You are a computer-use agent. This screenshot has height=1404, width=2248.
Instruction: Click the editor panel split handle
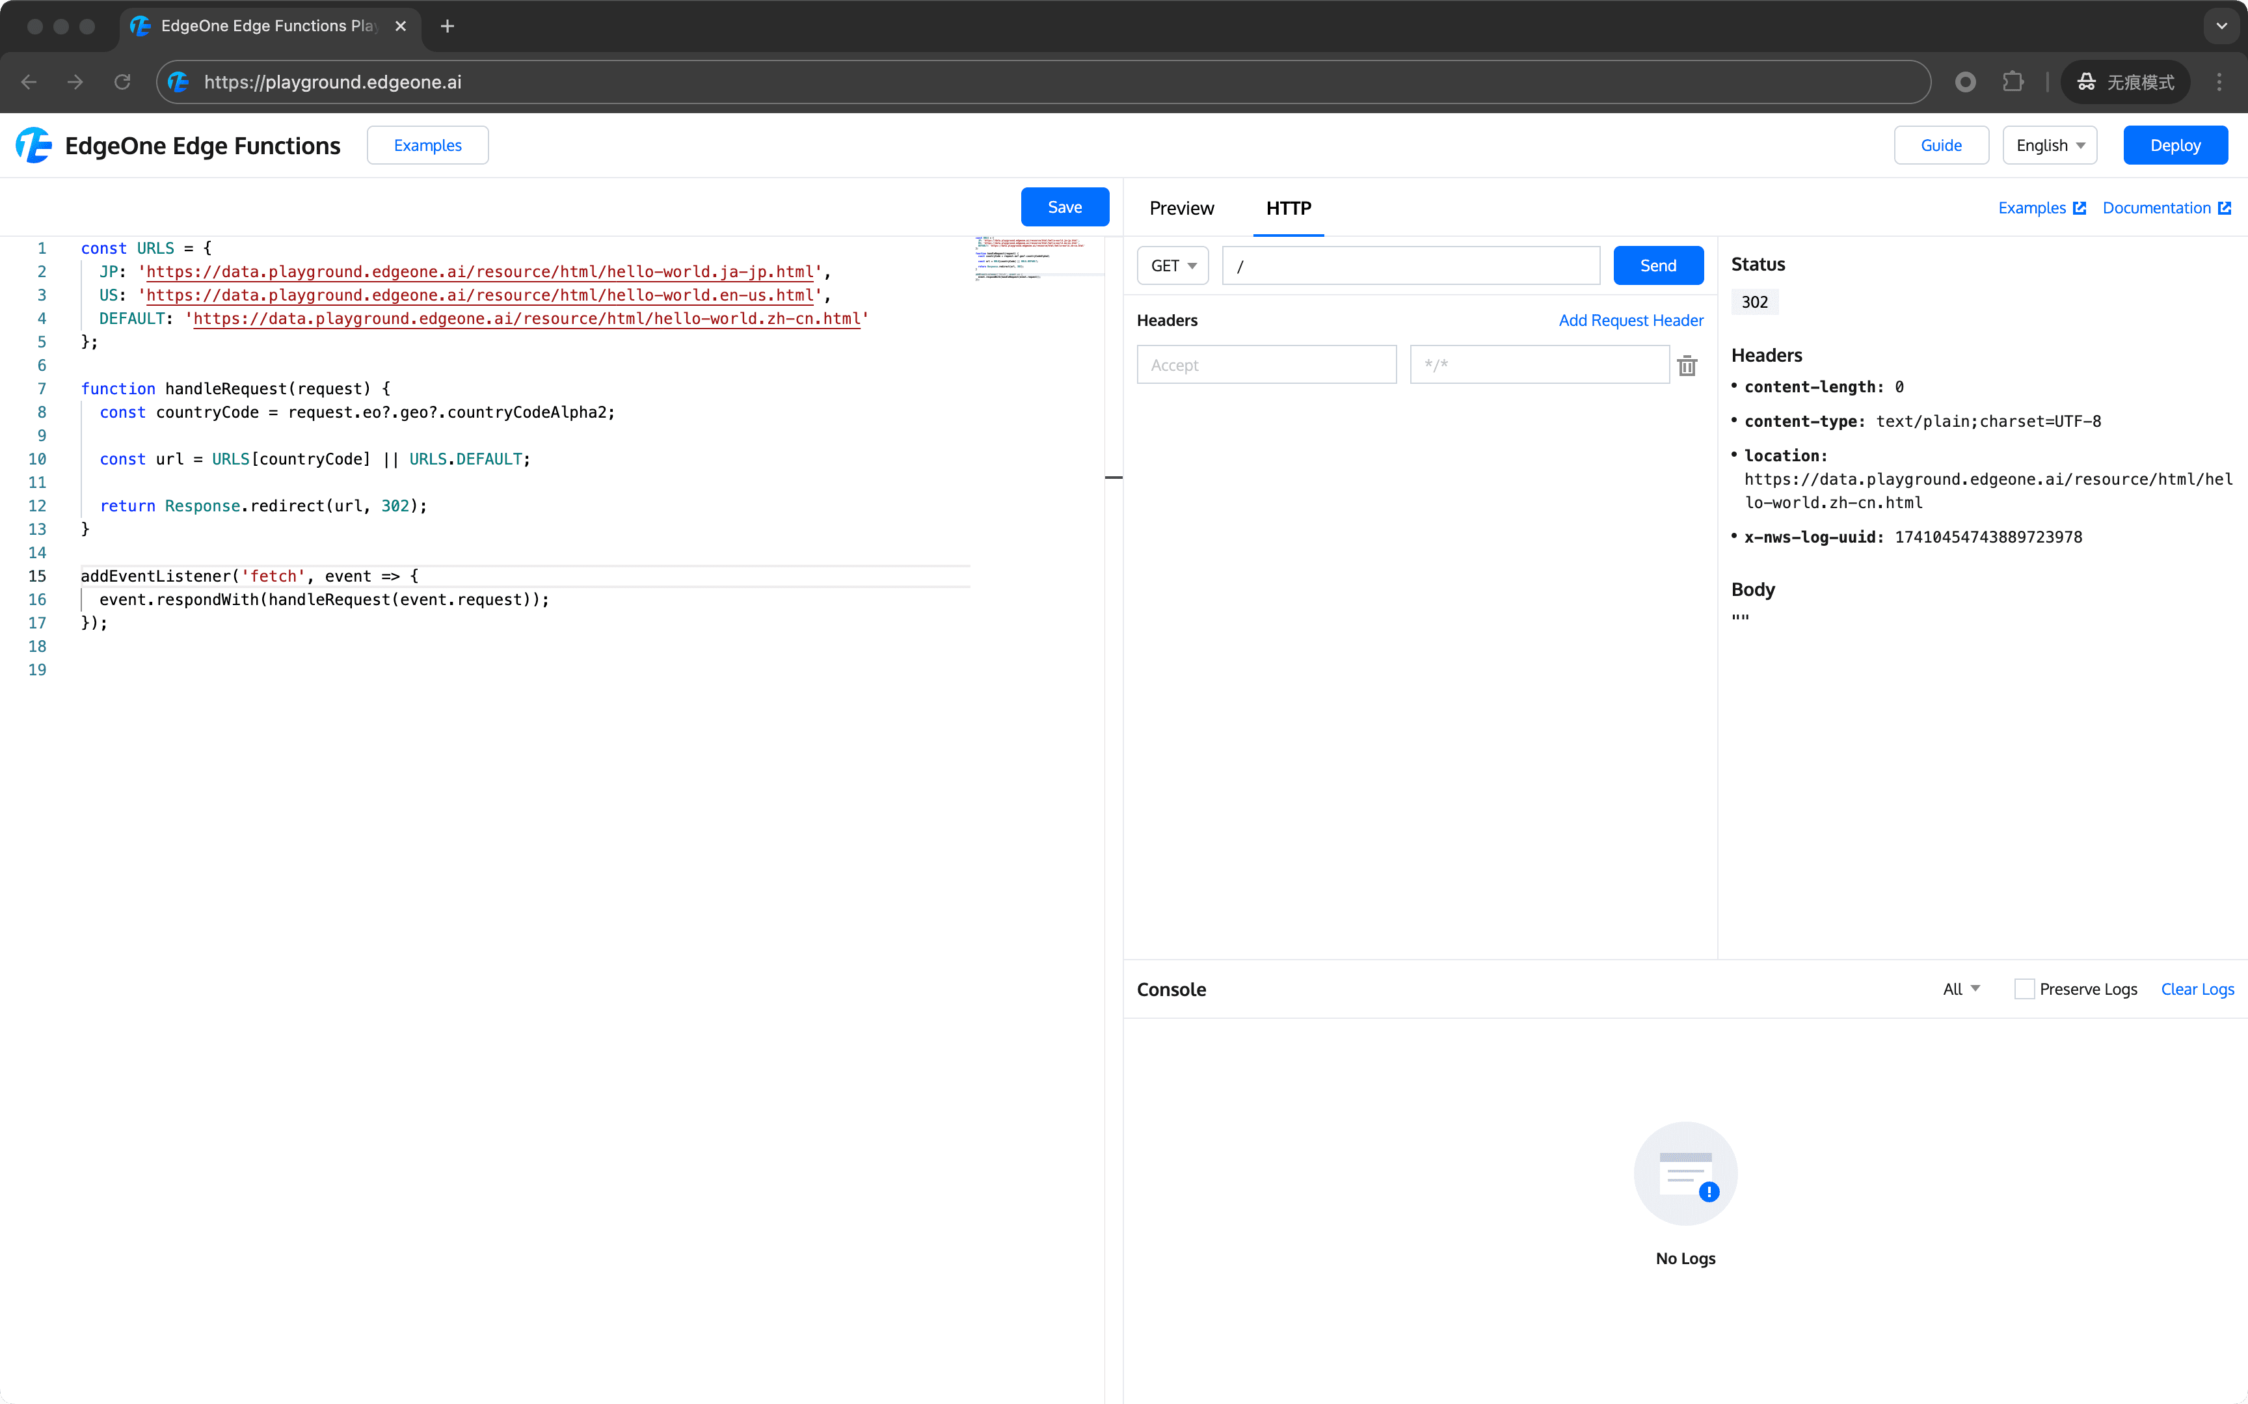coord(1114,478)
